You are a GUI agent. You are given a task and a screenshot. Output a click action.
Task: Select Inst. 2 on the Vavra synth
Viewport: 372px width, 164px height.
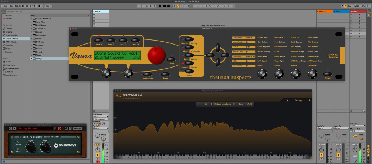pyautogui.click(x=111, y=41)
